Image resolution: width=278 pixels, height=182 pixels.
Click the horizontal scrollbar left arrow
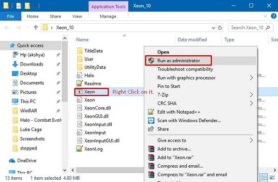73,170
